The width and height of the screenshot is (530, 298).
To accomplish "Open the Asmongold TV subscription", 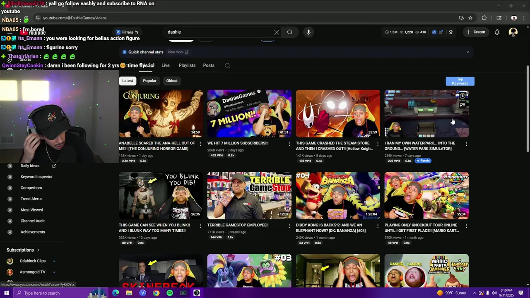I will tap(32, 272).
